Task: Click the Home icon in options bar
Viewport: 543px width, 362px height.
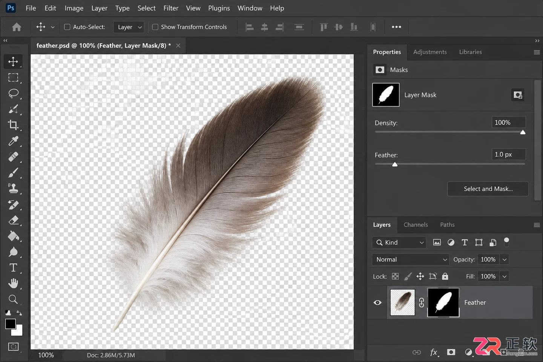Action: [x=17, y=27]
